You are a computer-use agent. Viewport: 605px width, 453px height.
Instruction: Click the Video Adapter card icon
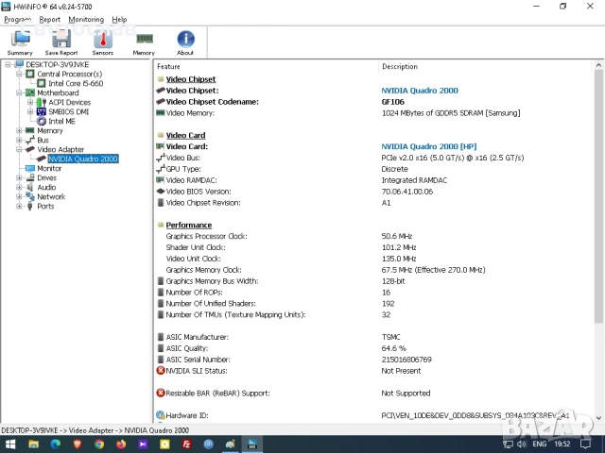pos(30,149)
